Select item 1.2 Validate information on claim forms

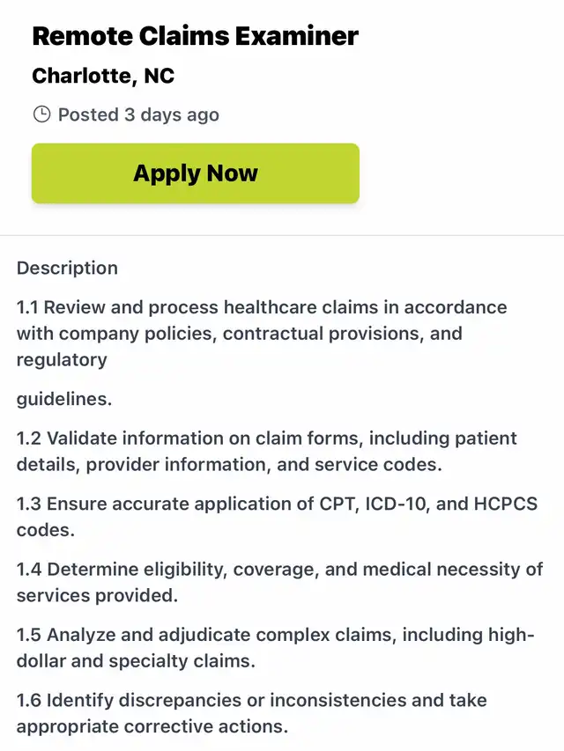267,451
